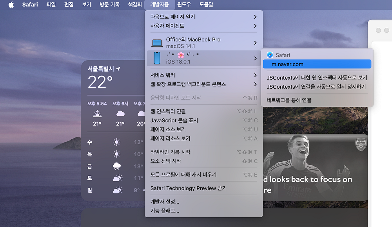Click the Arsenal crest on the news card
The height and width of the screenshot is (227, 392).
(361, 145)
